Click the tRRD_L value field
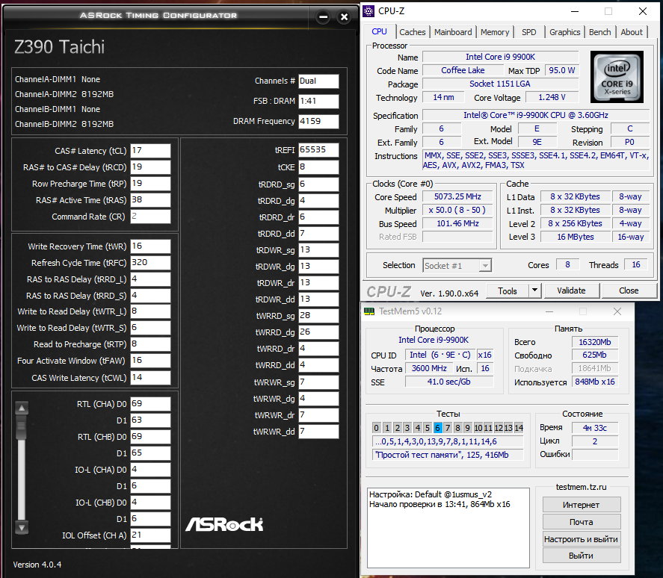 (x=150, y=279)
